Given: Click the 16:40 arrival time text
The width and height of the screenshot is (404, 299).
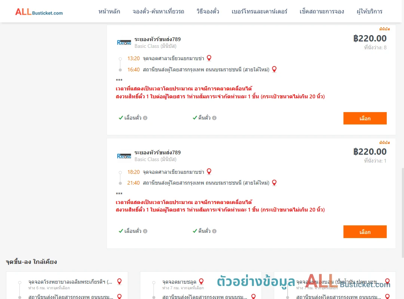Looking at the screenshot, I should pos(134,70).
